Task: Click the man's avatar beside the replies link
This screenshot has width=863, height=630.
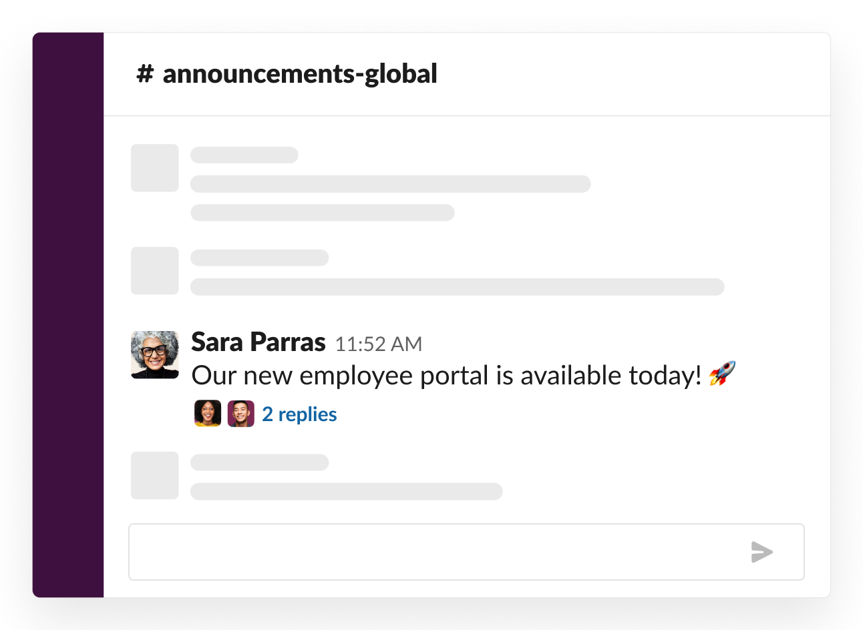Action: pos(240,414)
